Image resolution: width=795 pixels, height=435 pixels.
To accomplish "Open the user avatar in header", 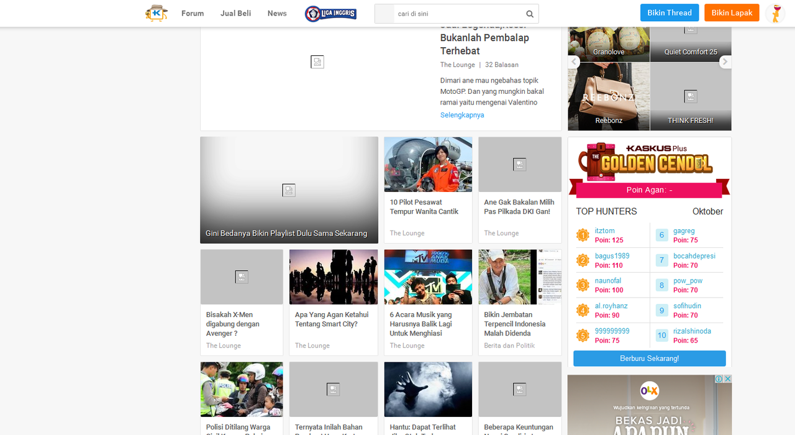I will pyautogui.click(x=775, y=13).
